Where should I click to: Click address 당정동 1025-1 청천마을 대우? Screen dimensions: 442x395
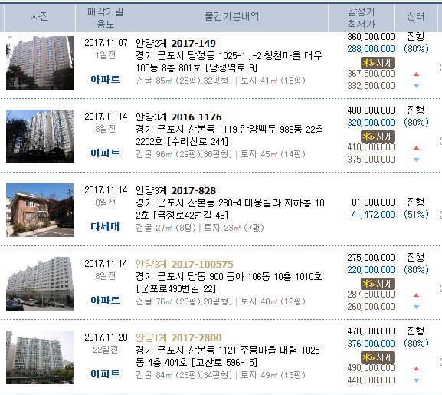(229, 61)
